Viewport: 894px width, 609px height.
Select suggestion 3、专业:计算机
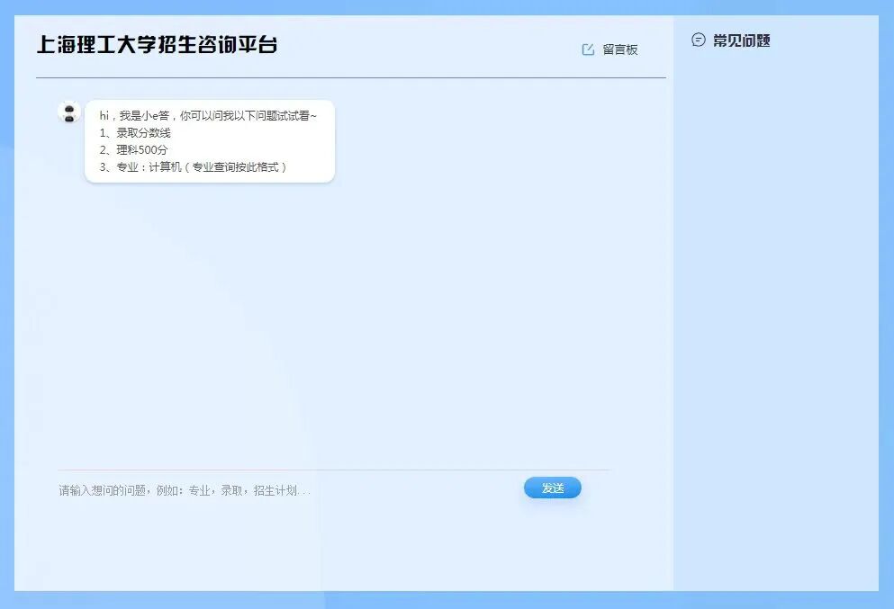coord(193,167)
